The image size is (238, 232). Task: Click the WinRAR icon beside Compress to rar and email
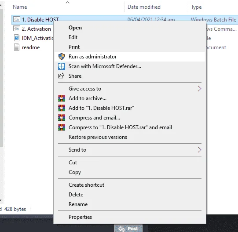62,127
